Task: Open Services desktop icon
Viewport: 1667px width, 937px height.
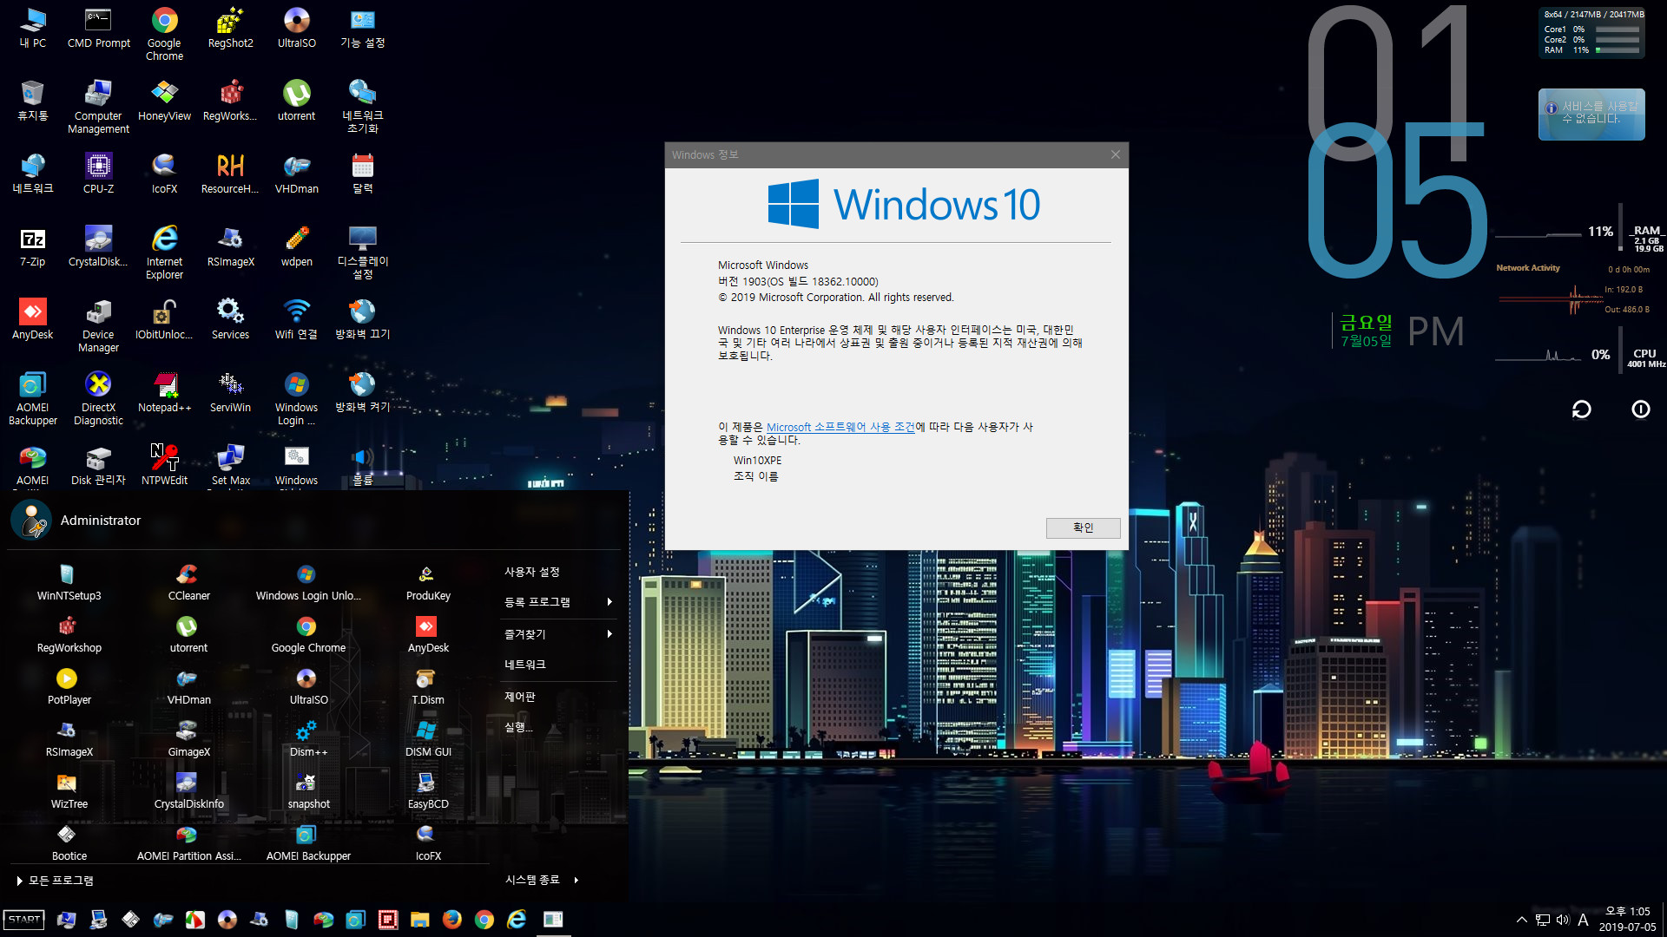Action: coord(230,320)
